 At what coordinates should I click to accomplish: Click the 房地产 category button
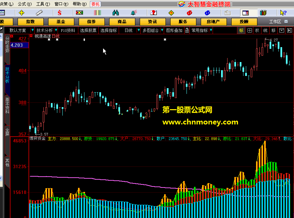click(214, 22)
